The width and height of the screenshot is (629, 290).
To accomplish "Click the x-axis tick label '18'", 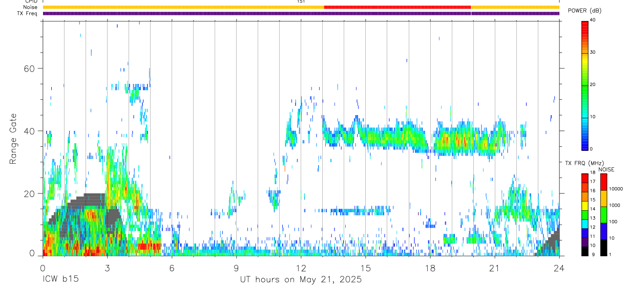I will point(430,268).
